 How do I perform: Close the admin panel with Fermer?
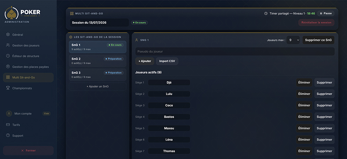28,150
